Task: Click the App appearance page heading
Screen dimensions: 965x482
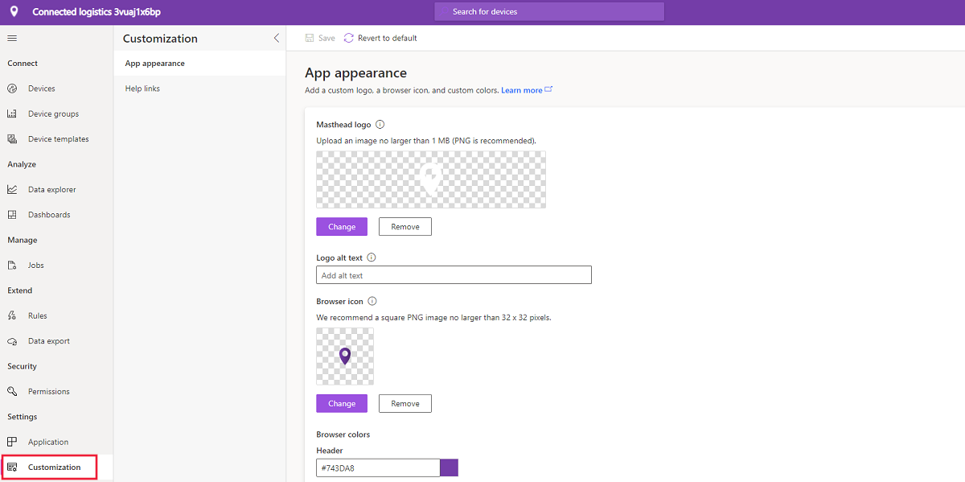Action: pos(356,73)
